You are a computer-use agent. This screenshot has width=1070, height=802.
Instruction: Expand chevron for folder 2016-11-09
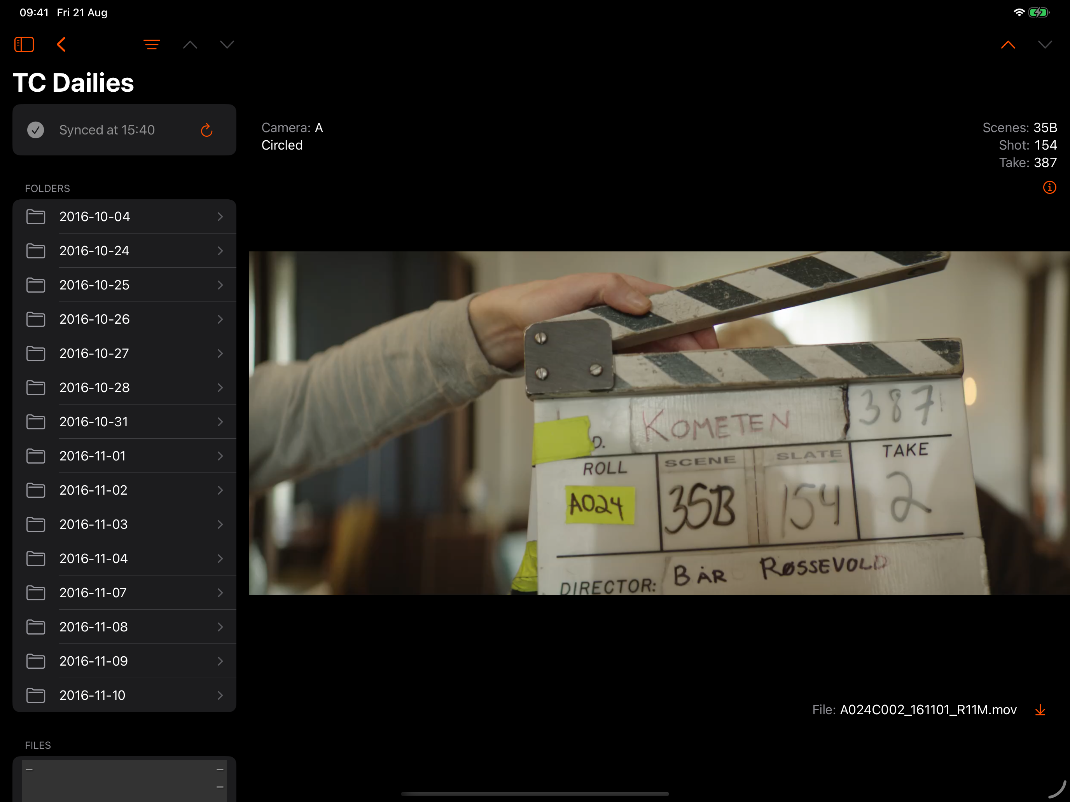pyautogui.click(x=220, y=661)
